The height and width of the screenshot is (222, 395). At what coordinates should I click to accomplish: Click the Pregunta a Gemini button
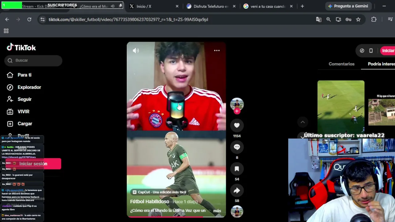click(348, 6)
